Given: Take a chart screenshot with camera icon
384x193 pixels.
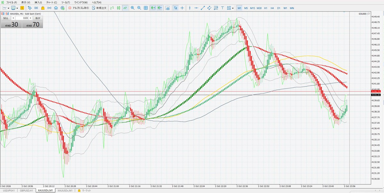Looking at the screenshot, I should point(168,8).
